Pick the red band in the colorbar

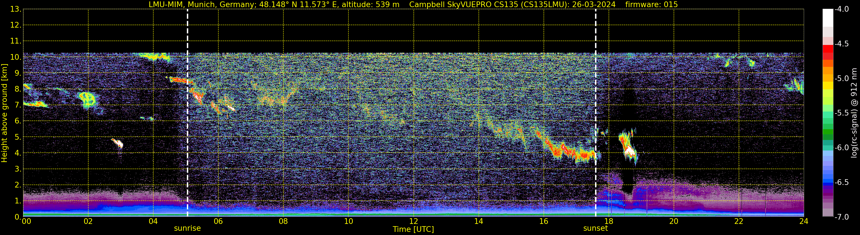pyautogui.click(x=828, y=49)
